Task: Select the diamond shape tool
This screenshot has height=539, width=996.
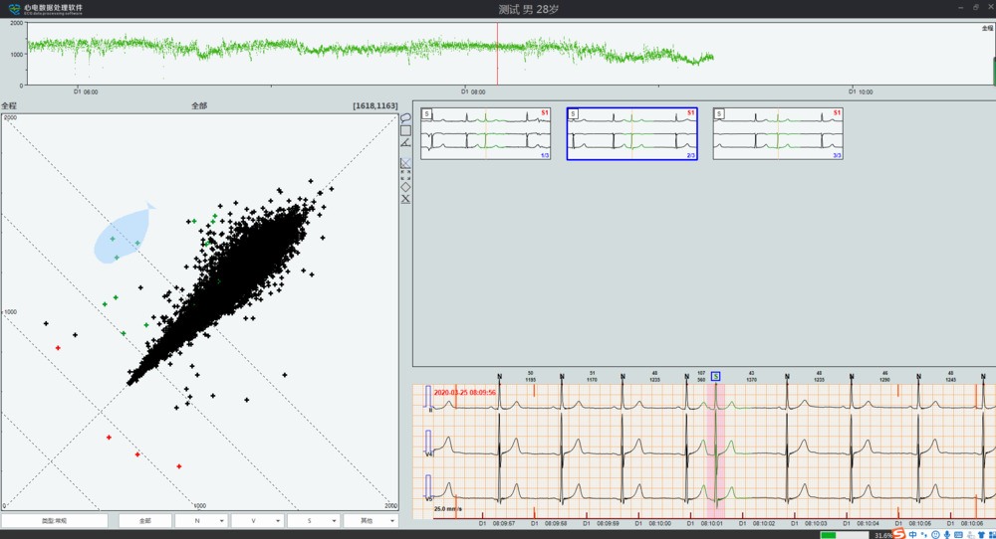Action: tap(405, 186)
